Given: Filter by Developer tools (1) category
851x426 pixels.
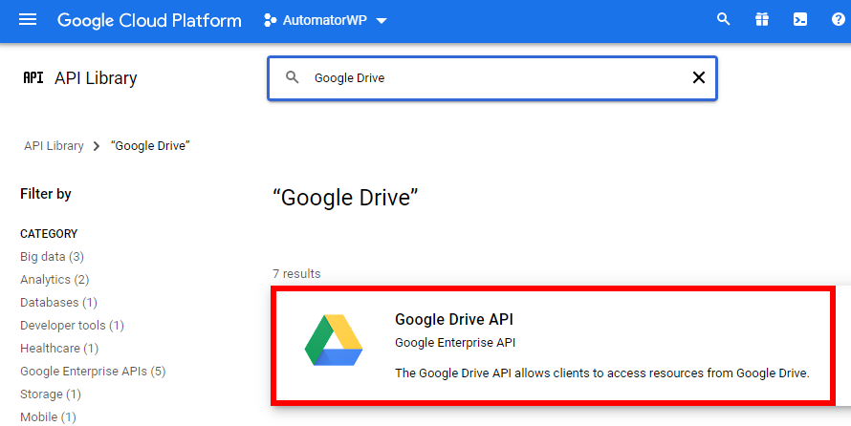Looking at the screenshot, I should [72, 325].
